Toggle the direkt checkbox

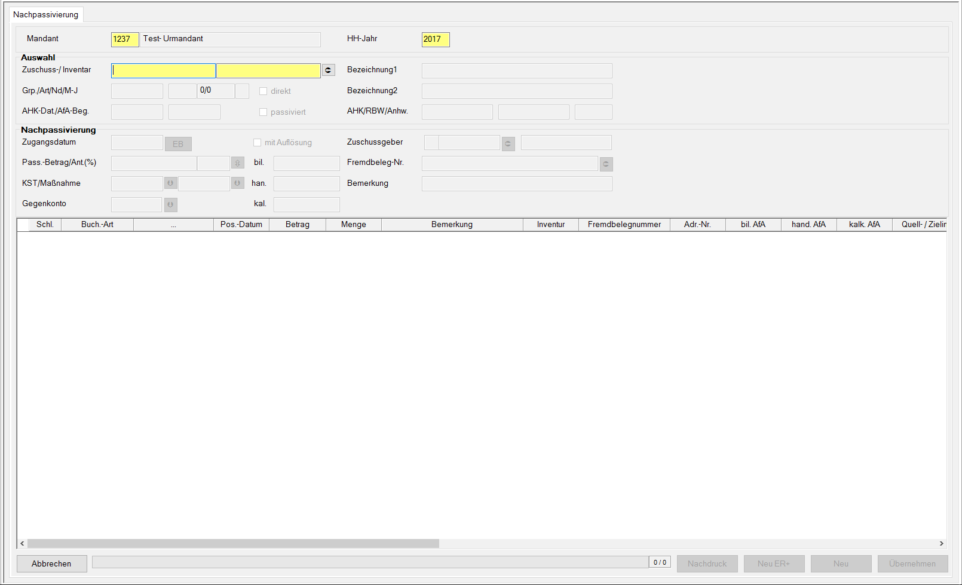point(263,91)
